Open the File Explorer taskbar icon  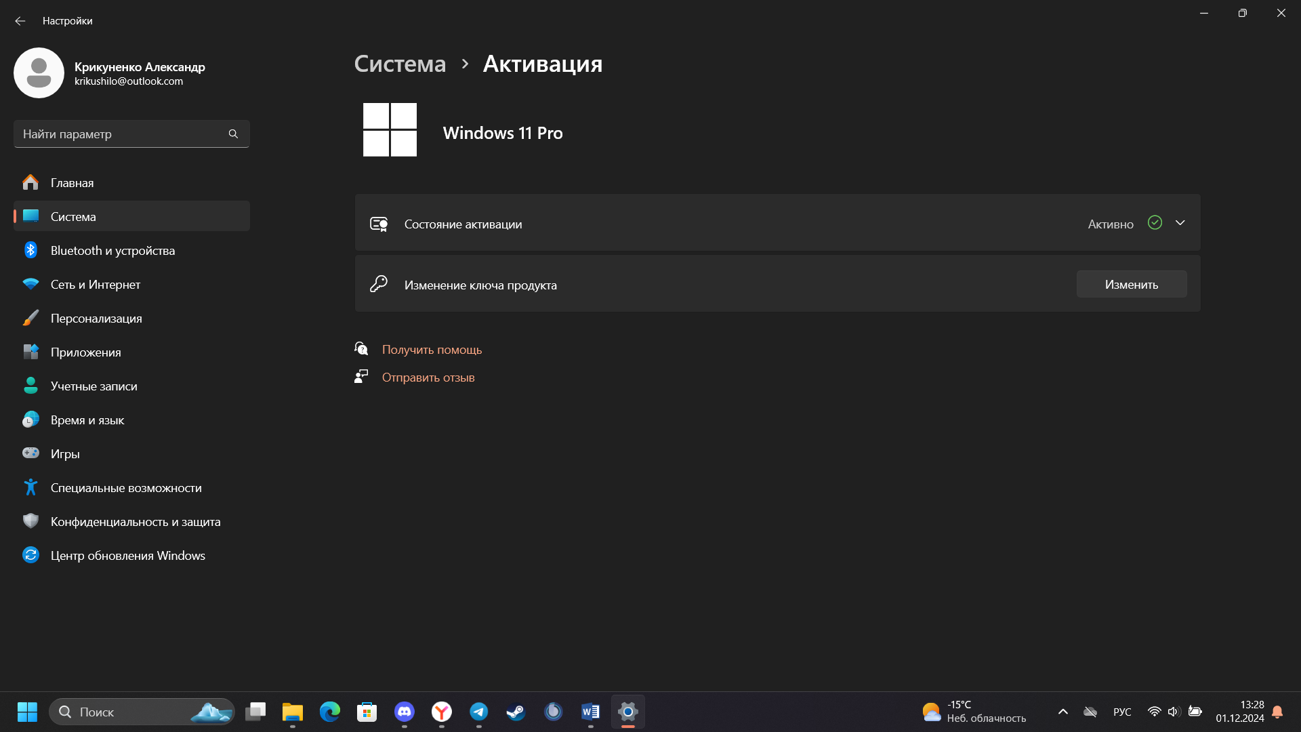click(293, 712)
